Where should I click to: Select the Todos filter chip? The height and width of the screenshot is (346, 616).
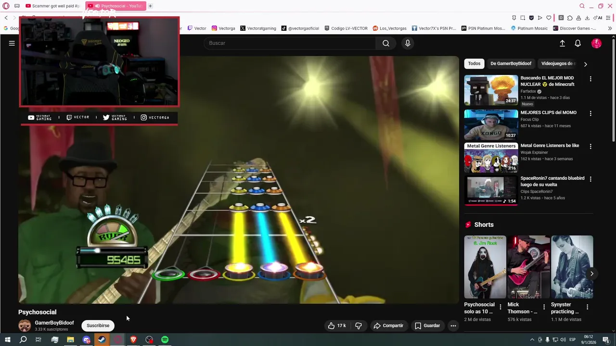474,63
